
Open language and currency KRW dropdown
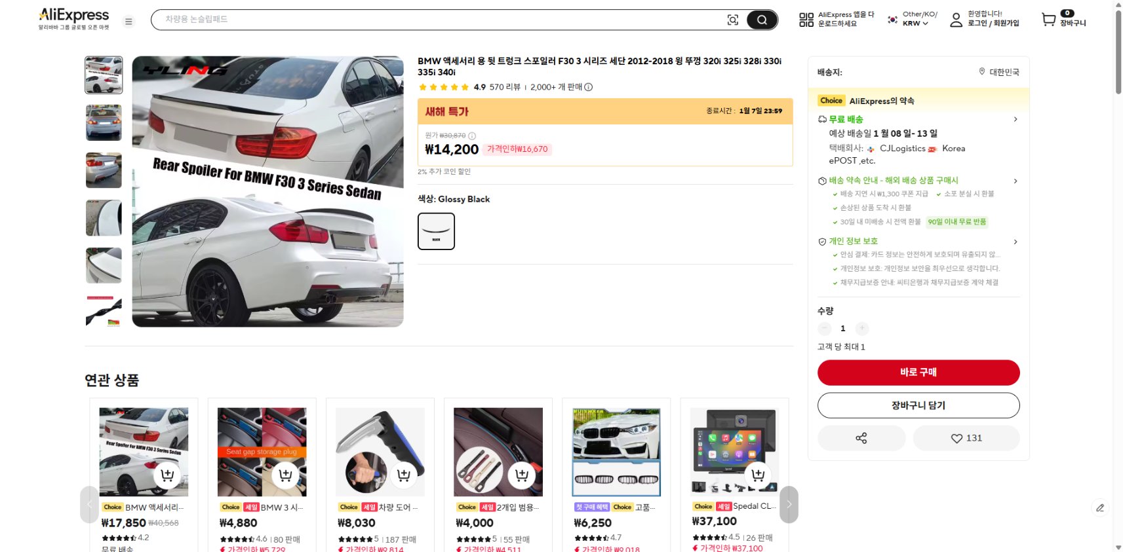click(x=920, y=19)
